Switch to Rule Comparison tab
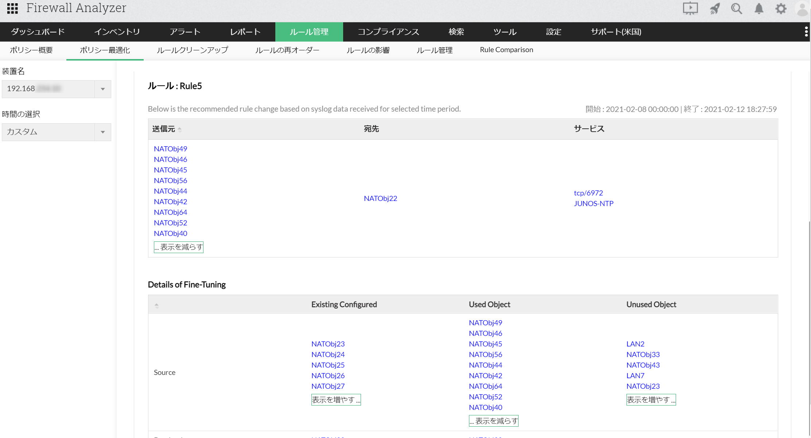This screenshot has height=438, width=811. point(506,50)
